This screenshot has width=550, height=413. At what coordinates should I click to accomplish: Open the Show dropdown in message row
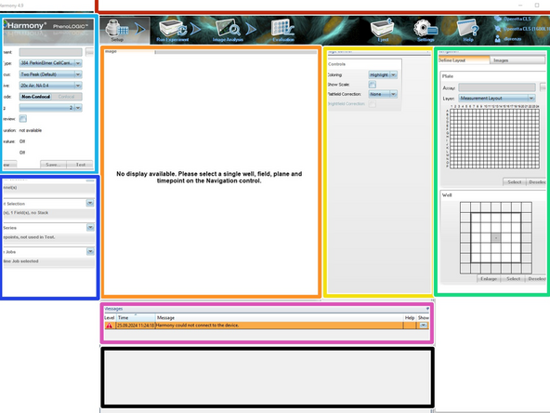click(x=424, y=326)
